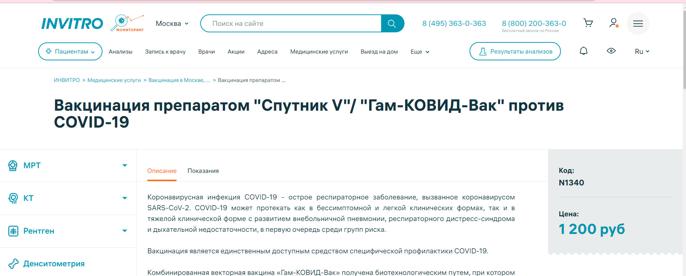Expand the КТ sidebar section arrow
Screen dimensions: 686x276
(x=125, y=198)
